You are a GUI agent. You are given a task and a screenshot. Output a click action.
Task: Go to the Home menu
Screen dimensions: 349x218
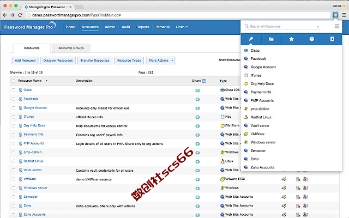(x=70, y=27)
